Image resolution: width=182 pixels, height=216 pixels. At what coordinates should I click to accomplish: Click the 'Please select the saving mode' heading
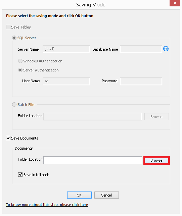pyautogui.click(x=50, y=16)
